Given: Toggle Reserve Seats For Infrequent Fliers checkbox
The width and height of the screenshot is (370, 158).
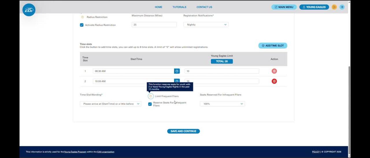Looking at the screenshot, I should click(x=150, y=104).
